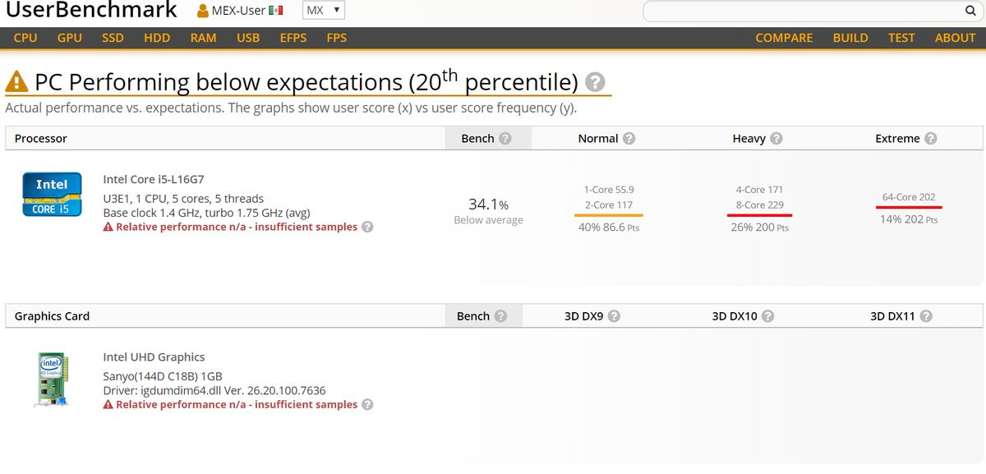The height and width of the screenshot is (474, 986).
Task: Click the Processor Bench help icon
Action: coord(505,138)
